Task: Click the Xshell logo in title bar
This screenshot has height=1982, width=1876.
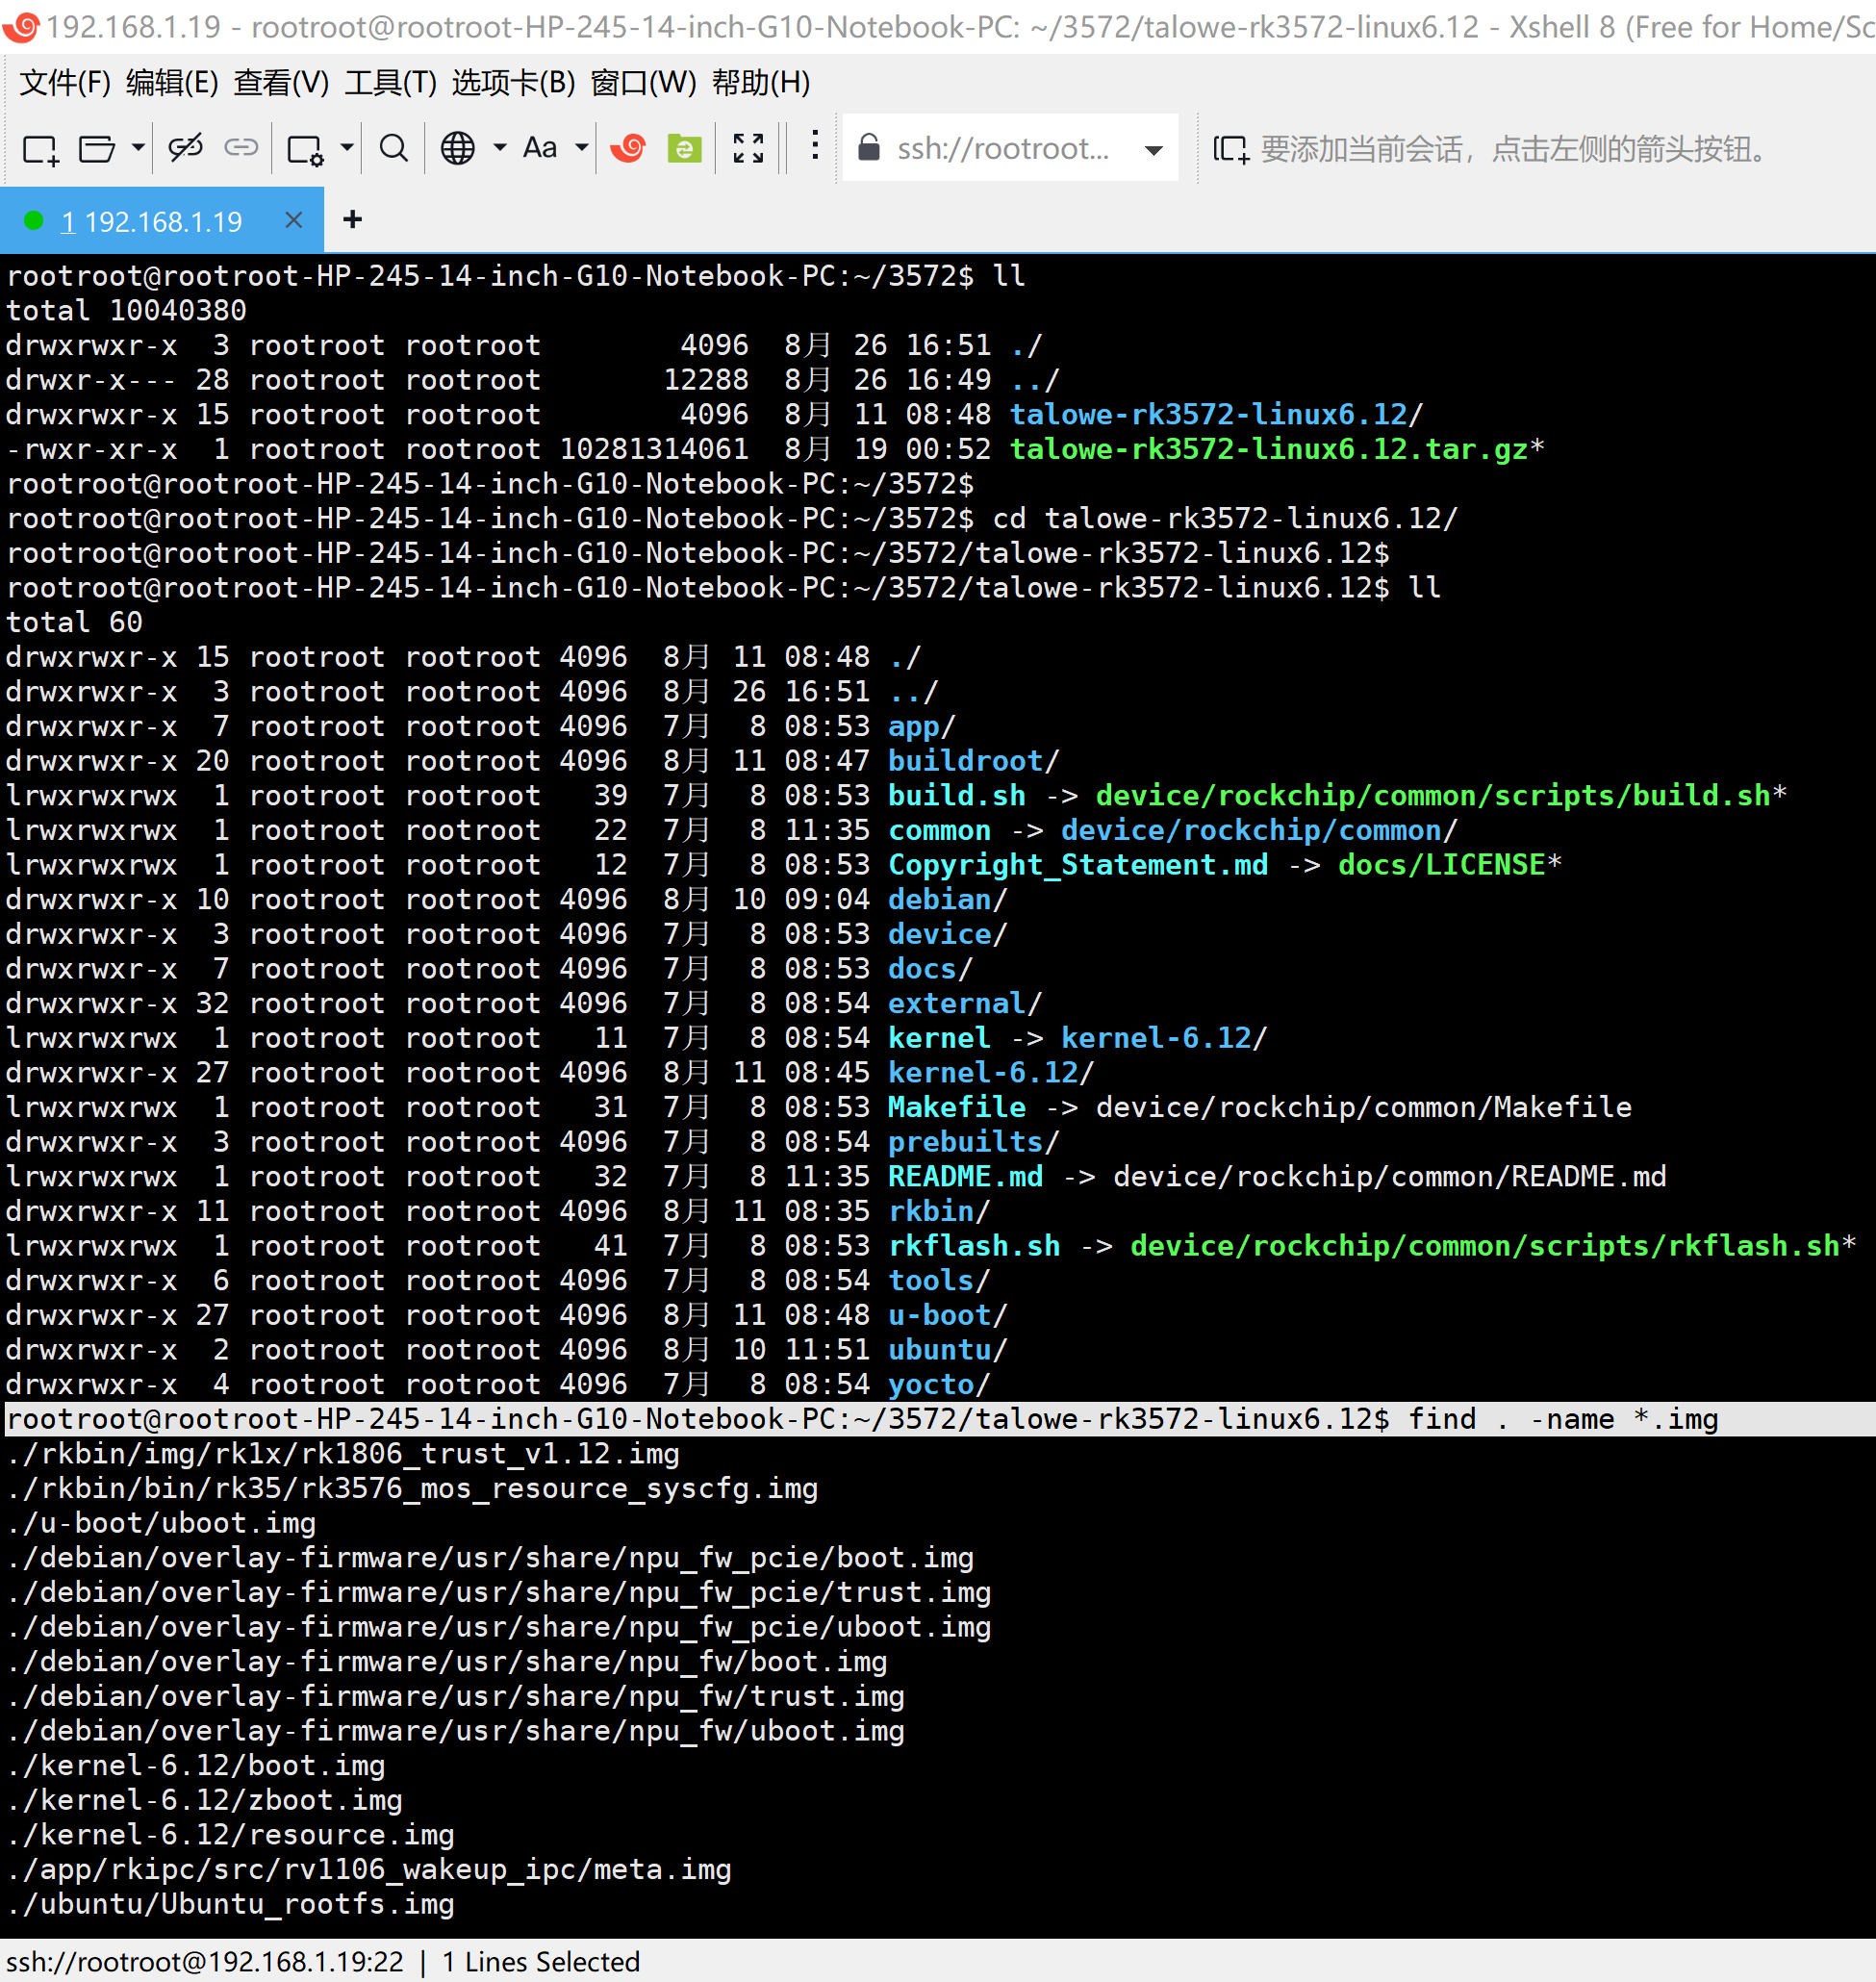Action: click(21, 26)
